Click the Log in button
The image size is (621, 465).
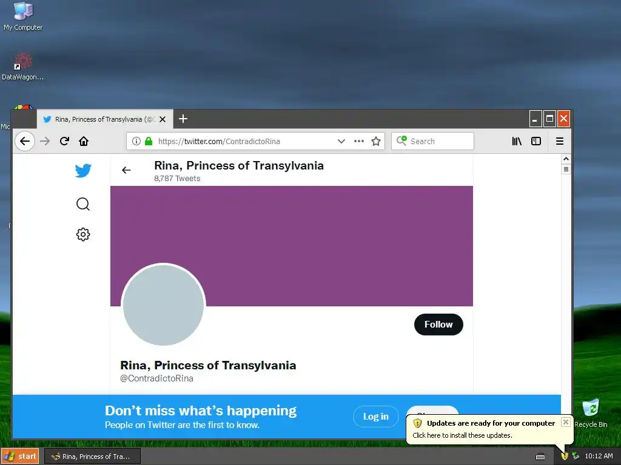(x=375, y=417)
